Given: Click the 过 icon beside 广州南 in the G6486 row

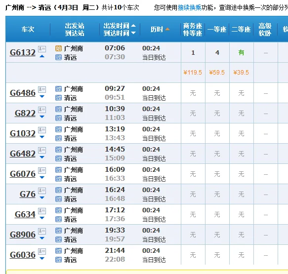Looking at the screenshot, I should pos(58,89).
